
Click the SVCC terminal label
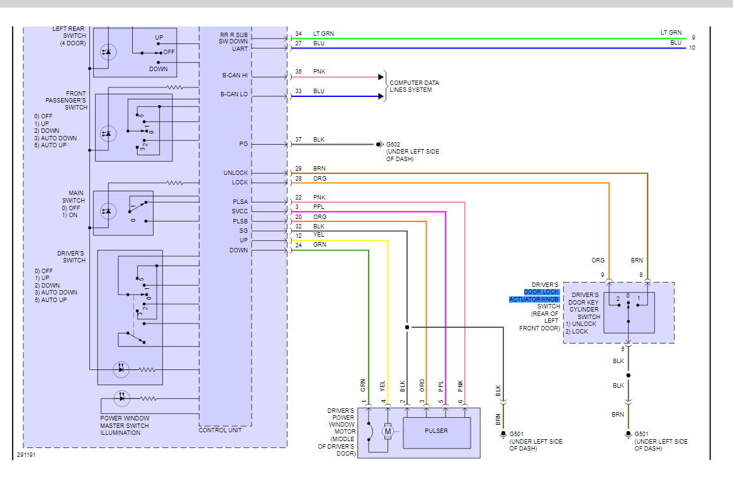tap(240, 211)
